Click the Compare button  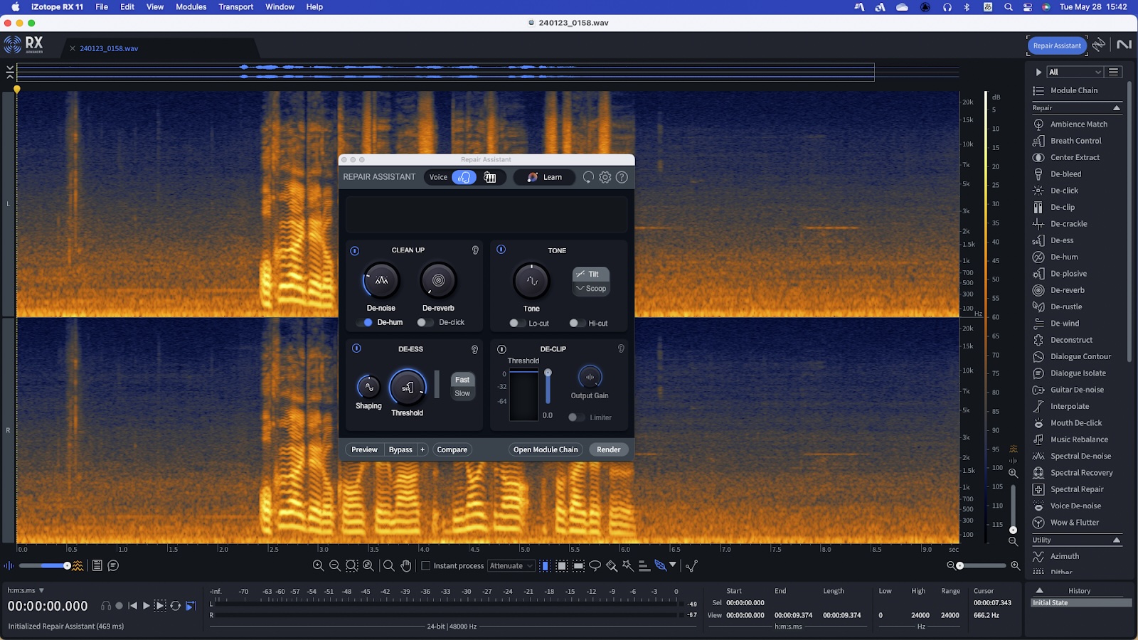(x=452, y=449)
